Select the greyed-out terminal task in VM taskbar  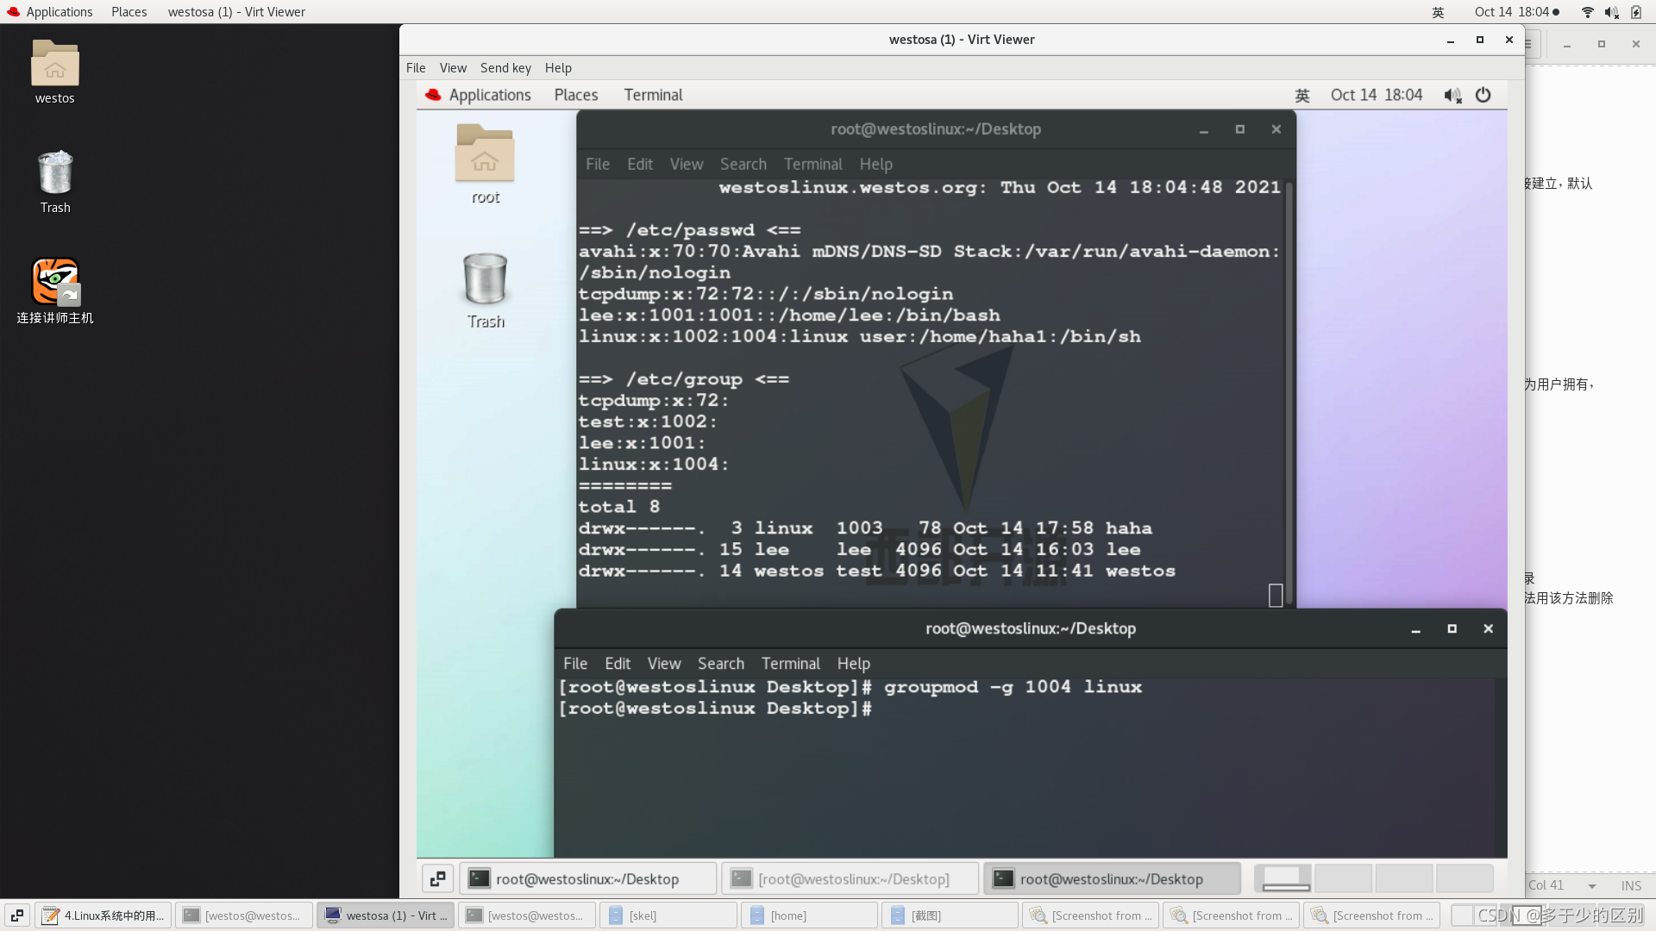point(850,878)
